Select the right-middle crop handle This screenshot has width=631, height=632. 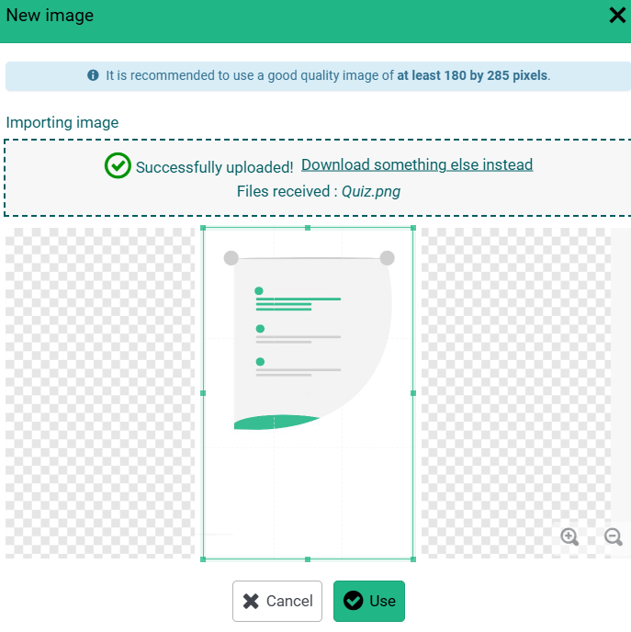pyautogui.click(x=413, y=393)
